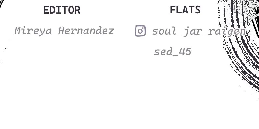259x129 pixels.
Task: Click the word Hernandez
Action: coord(86,31)
